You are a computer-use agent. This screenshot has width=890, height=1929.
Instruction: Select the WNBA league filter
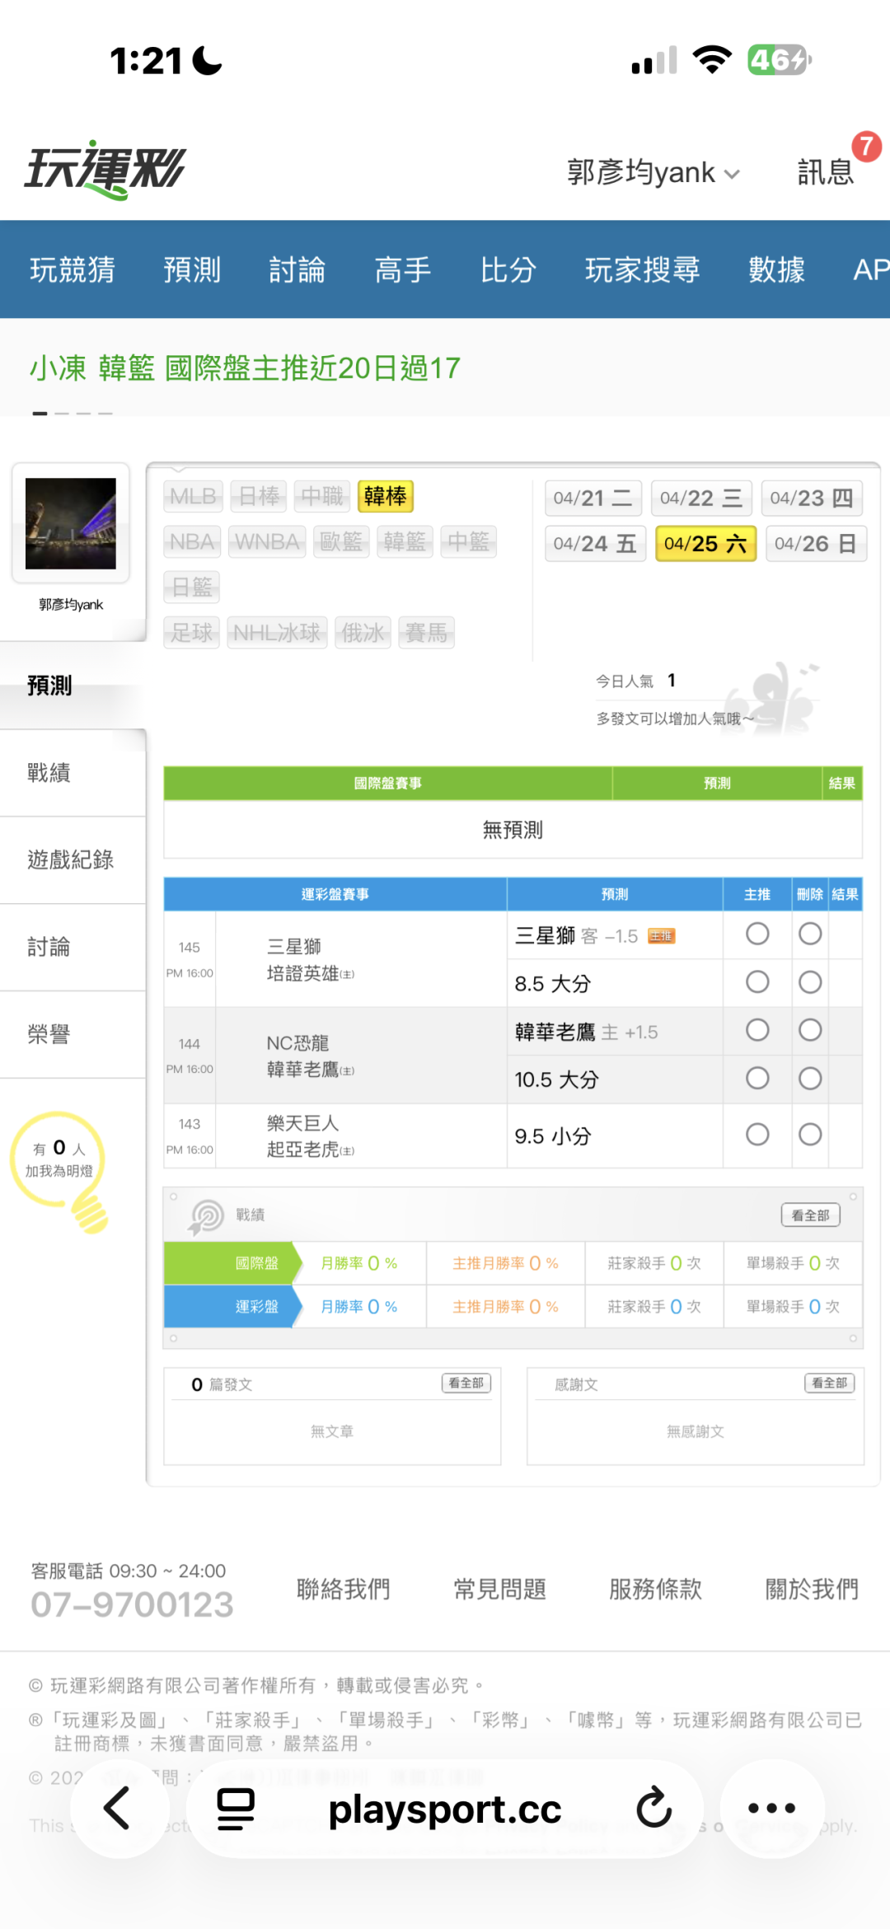pos(267,541)
